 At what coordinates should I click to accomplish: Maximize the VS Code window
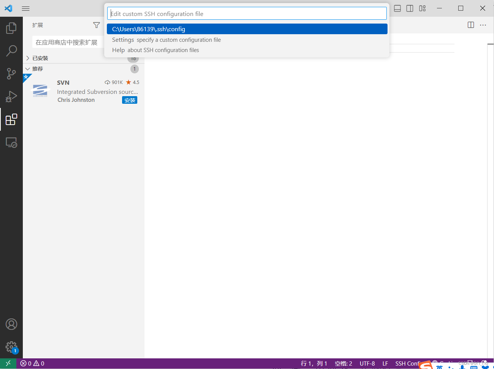tap(461, 8)
